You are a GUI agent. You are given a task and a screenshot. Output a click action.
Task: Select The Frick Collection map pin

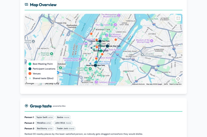click(x=115, y=24)
